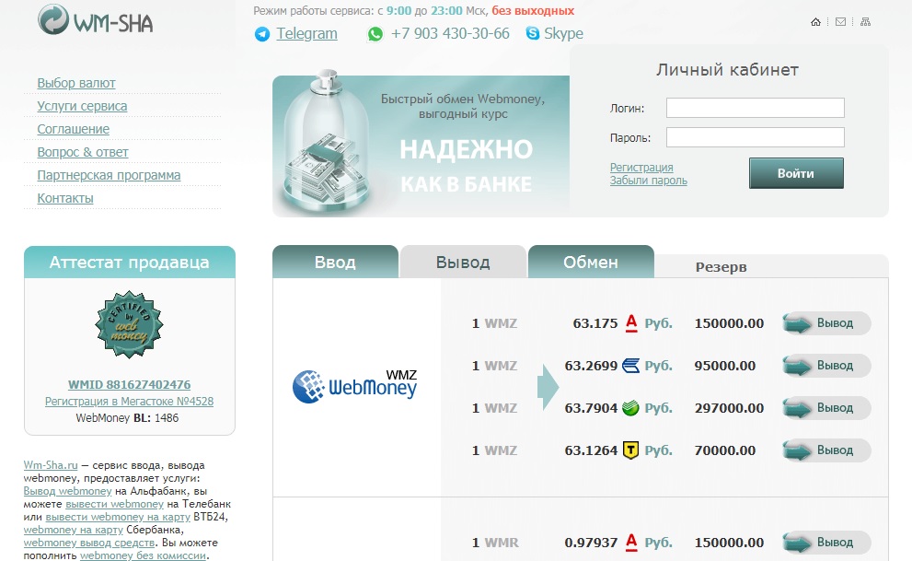Screen dimensions: 912x561
Task: Click Вывод button for 63.1264 rate
Action: [x=826, y=450]
